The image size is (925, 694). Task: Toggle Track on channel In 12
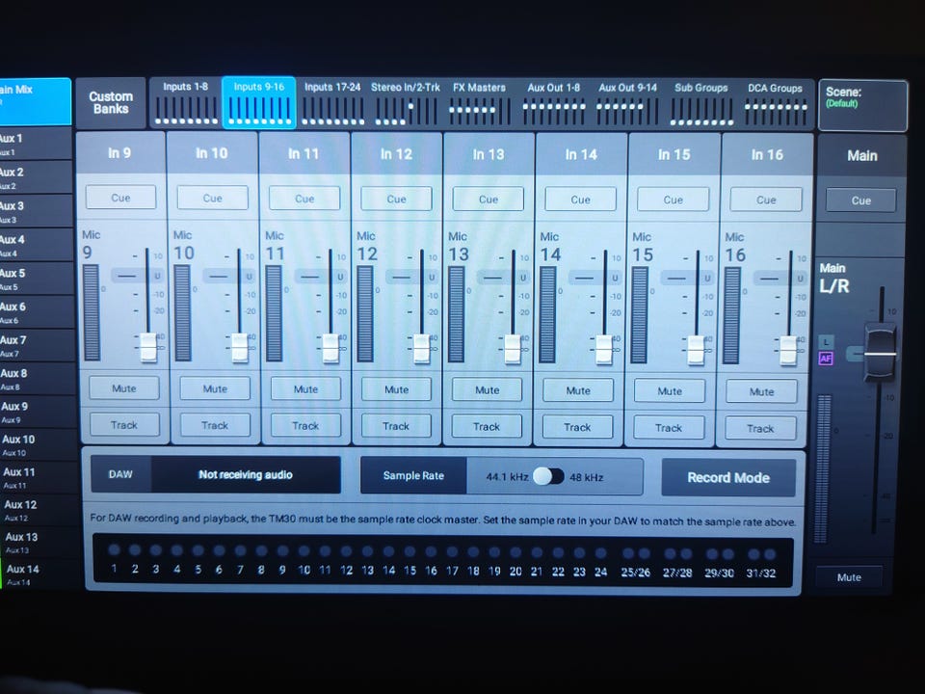396,426
